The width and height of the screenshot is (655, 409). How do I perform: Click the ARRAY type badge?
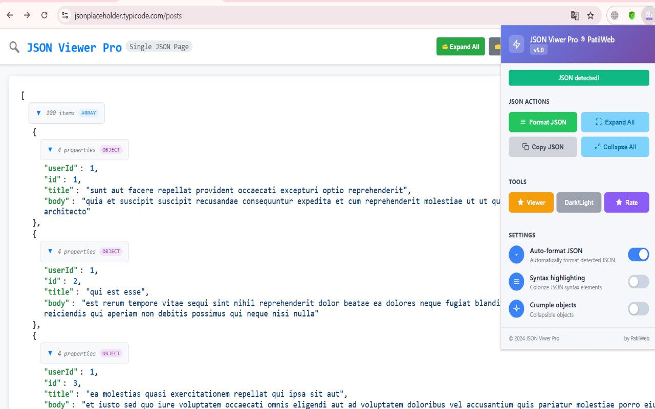point(89,113)
